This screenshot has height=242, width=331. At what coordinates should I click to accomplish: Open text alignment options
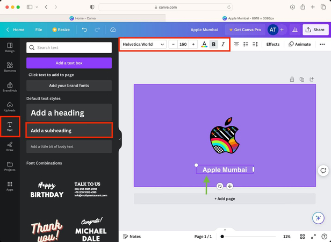pyautogui.click(x=236, y=45)
